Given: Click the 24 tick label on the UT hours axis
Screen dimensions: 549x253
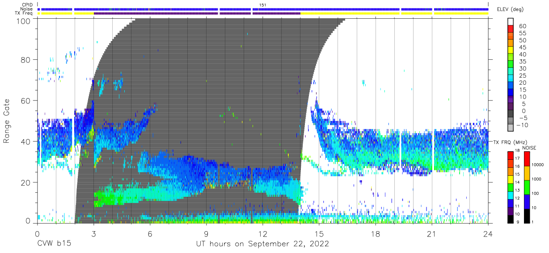Looking at the screenshot, I should (488, 233).
